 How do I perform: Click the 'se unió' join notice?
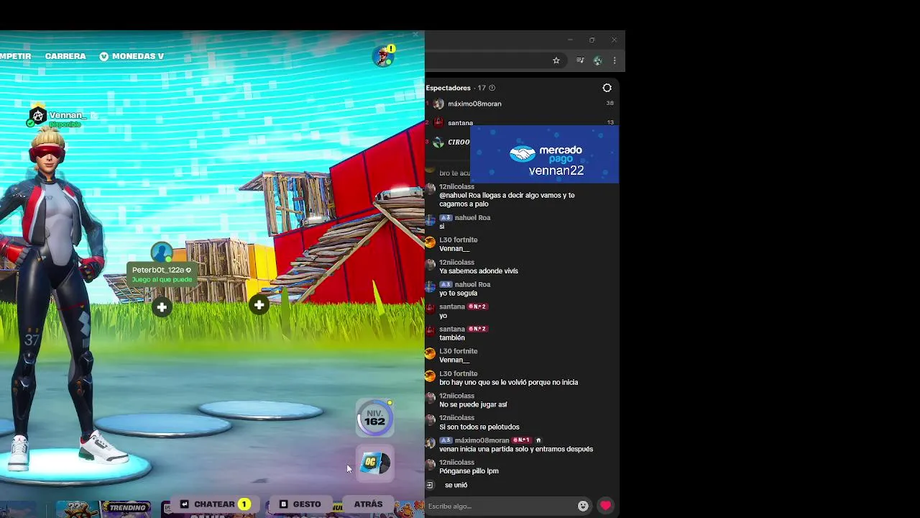[456, 485]
